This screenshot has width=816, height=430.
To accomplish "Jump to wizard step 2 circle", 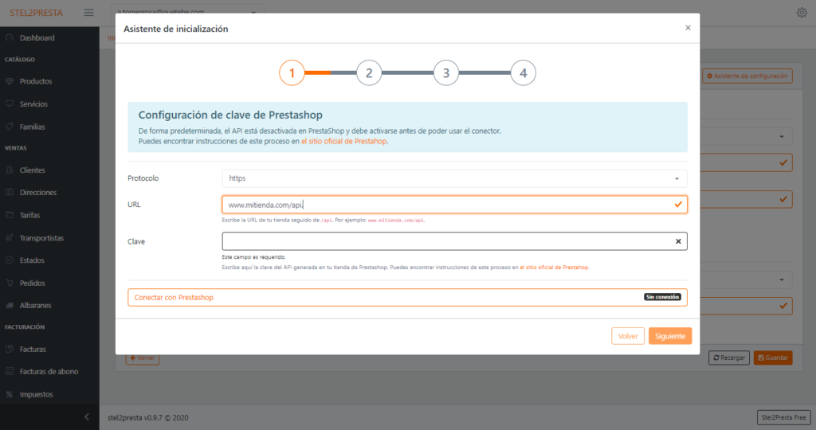I will [x=369, y=73].
